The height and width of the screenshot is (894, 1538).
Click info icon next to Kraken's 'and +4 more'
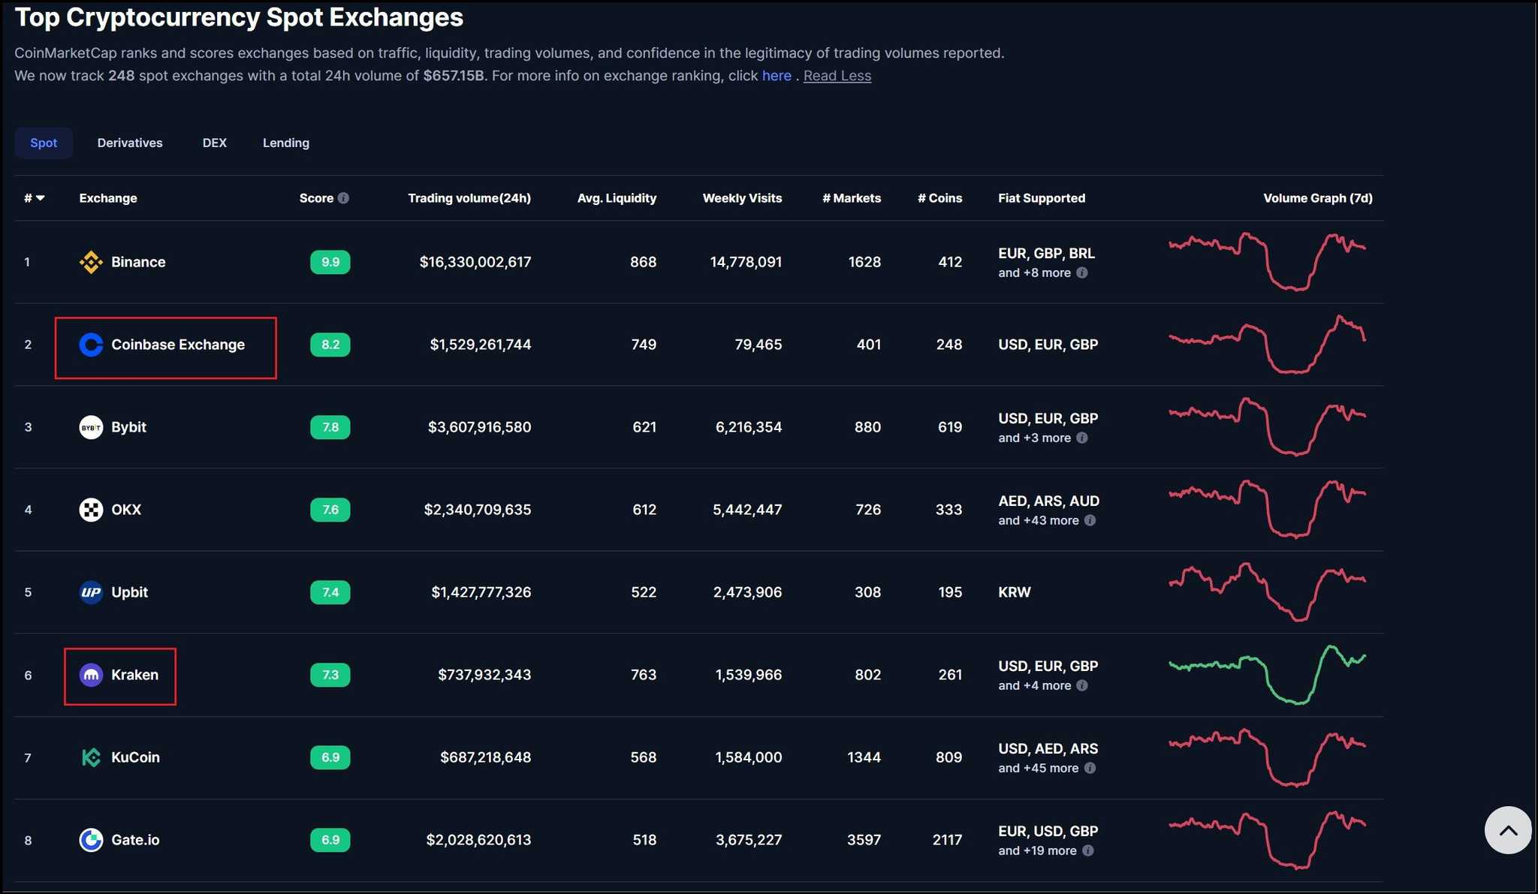click(x=1082, y=685)
